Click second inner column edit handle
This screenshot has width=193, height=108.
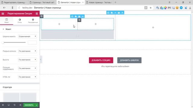tap(79, 20)
